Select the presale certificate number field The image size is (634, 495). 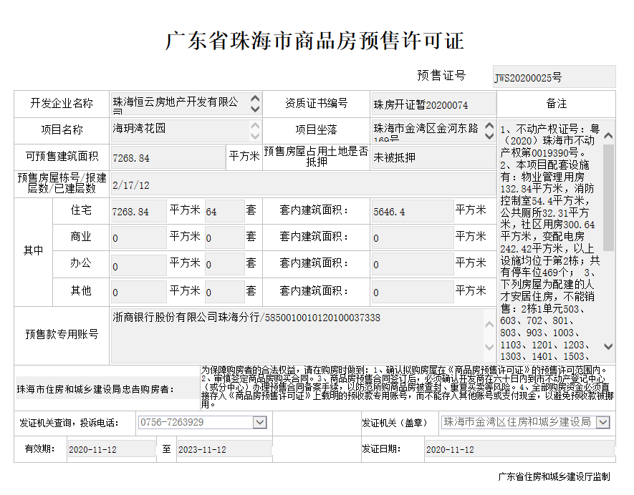tap(554, 77)
